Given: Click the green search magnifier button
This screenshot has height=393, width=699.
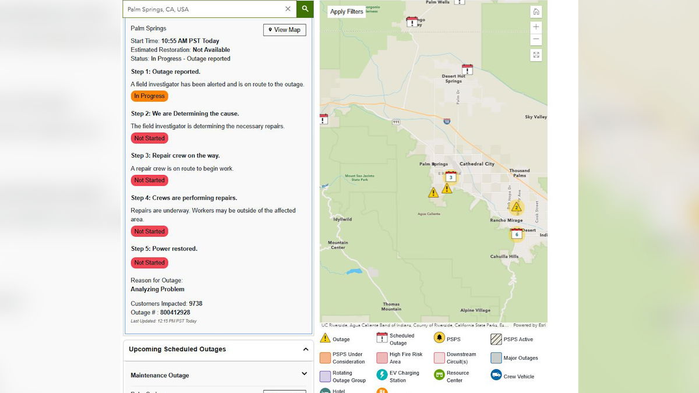Looking at the screenshot, I should [305, 9].
